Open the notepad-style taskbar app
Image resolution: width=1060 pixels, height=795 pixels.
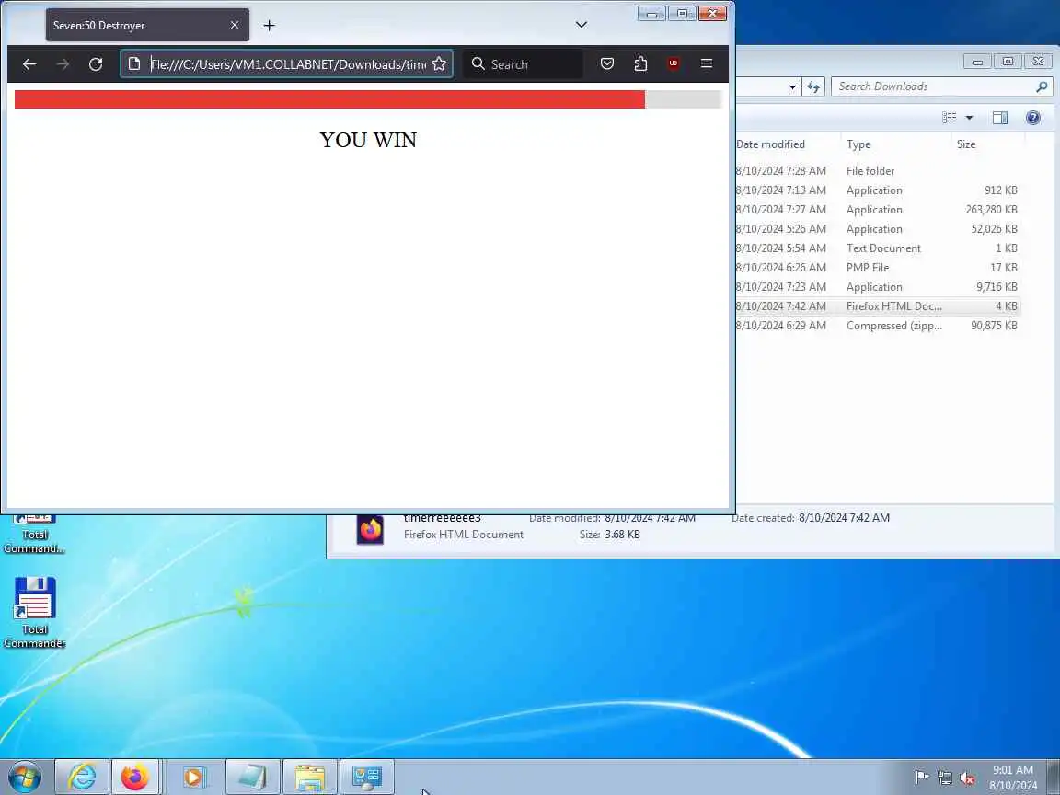pos(251,777)
